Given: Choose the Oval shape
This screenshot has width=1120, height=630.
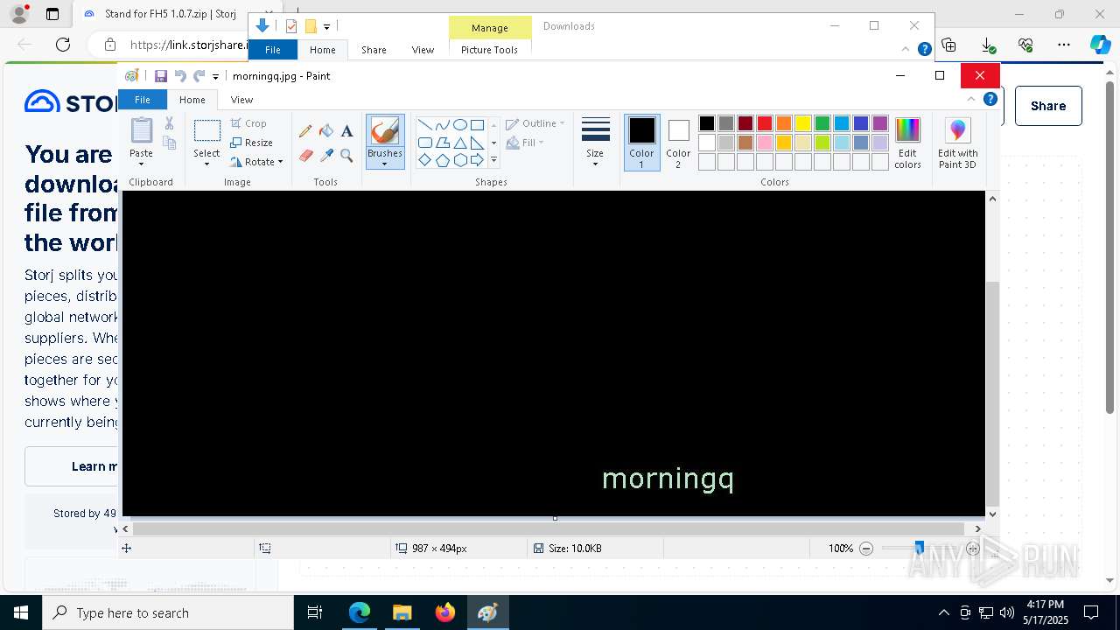Looking at the screenshot, I should tap(459, 125).
